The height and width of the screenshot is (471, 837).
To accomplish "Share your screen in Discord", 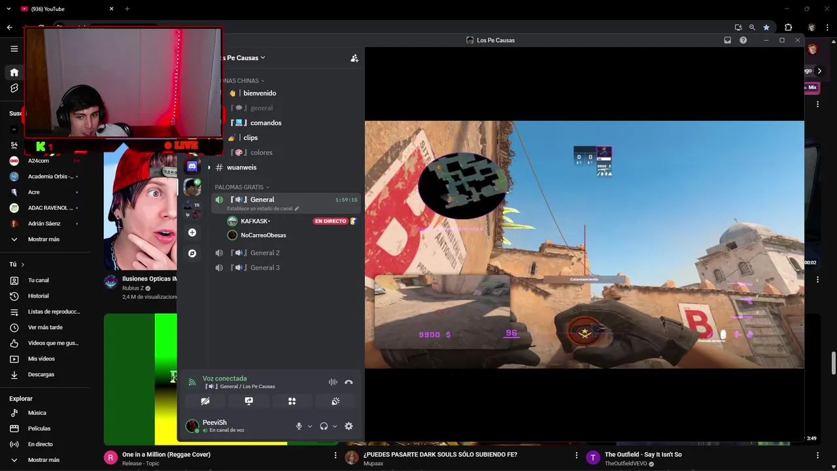I will (248, 401).
